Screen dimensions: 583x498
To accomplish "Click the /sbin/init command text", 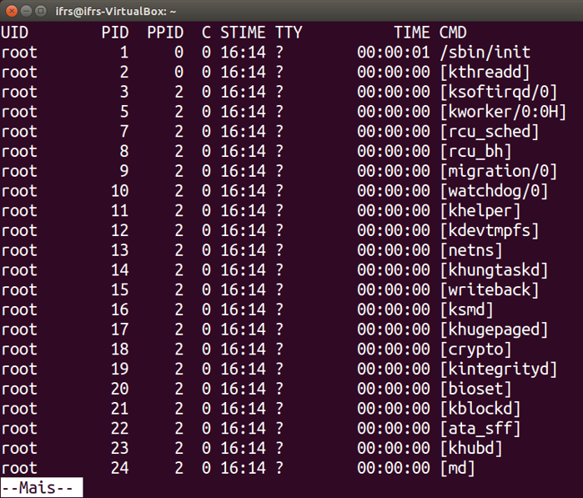I will [485, 53].
